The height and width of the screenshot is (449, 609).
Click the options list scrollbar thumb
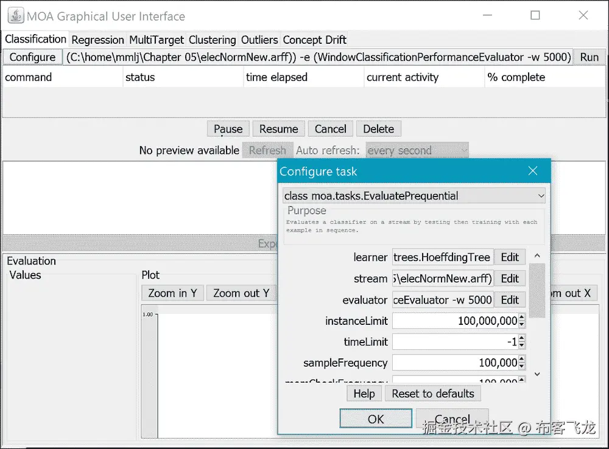click(537, 290)
